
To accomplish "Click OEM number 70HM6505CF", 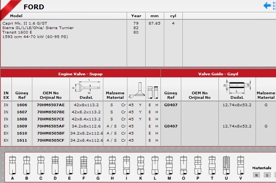I will tap(51, 140).
